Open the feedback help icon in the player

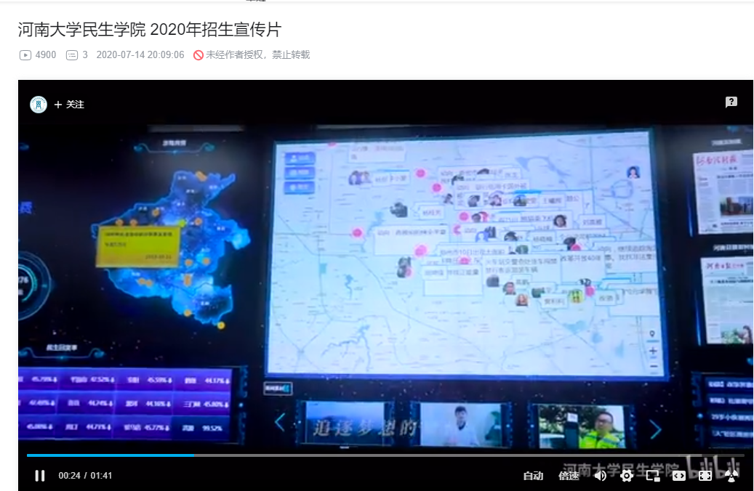pos(731,102)
